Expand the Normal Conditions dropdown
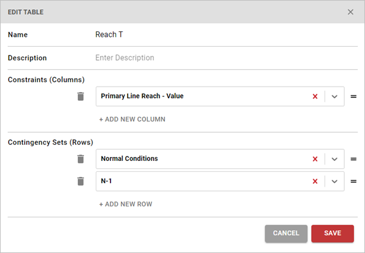This screenshot has height=253, width=365. (x=334, y=159)
